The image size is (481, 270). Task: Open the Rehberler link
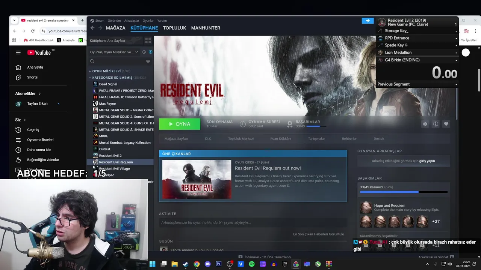point(349,139)
